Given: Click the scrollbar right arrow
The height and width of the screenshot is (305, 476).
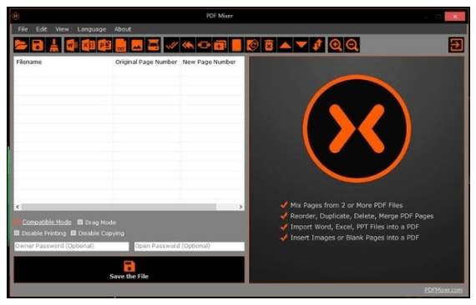Looking at the screenshot, I should click(x=241, y=207).
